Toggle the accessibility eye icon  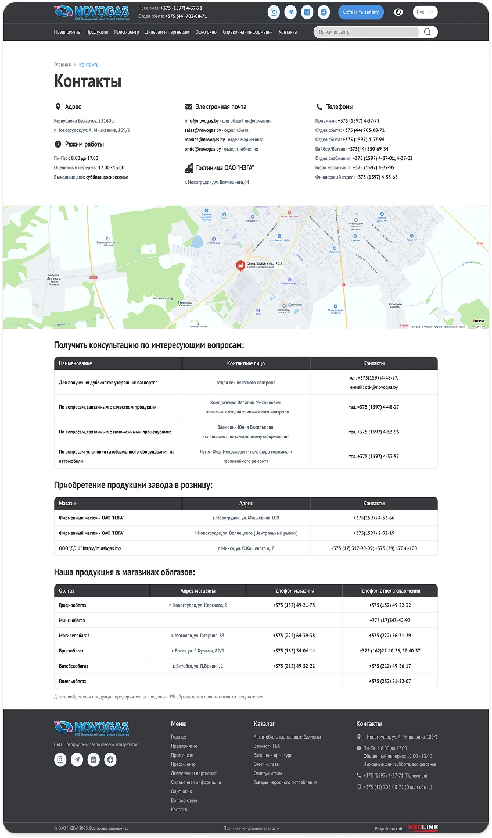tap(398, 12)
